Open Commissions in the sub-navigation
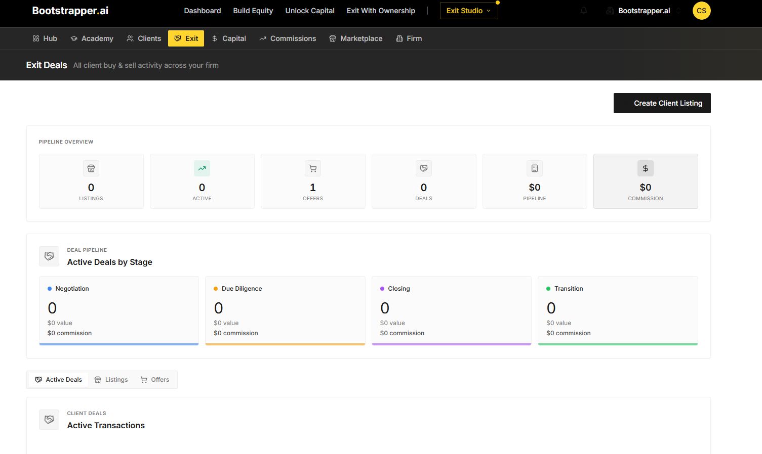This screenshot has height=454, width=762. [x=288, y=38]
